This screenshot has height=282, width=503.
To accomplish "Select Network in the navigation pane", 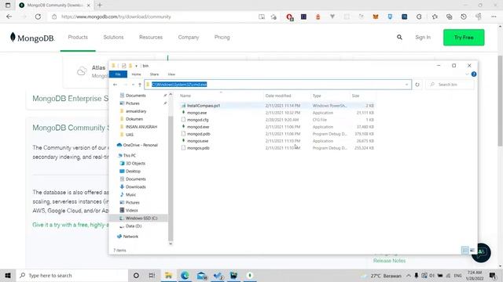I will [130, 237].
